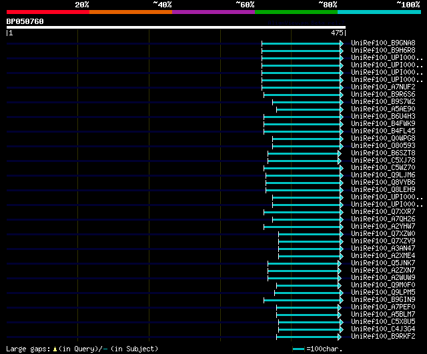Open hit UniRef100_A7NUF2
Screen dimensions: 427x354
click(383, 87)
